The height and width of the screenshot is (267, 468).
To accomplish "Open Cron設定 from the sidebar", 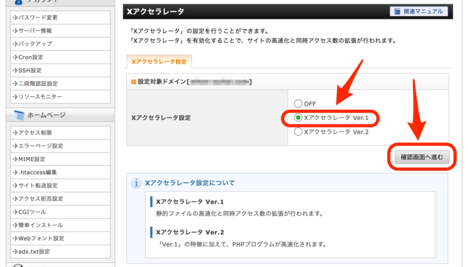I will tap(60, 57).
